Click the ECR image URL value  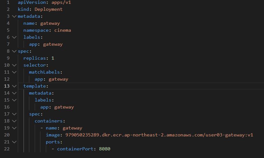tap(159, 135)
